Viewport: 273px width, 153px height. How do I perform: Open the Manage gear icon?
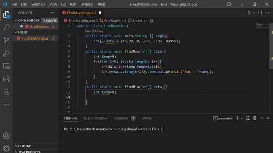(x=6, y=148)
